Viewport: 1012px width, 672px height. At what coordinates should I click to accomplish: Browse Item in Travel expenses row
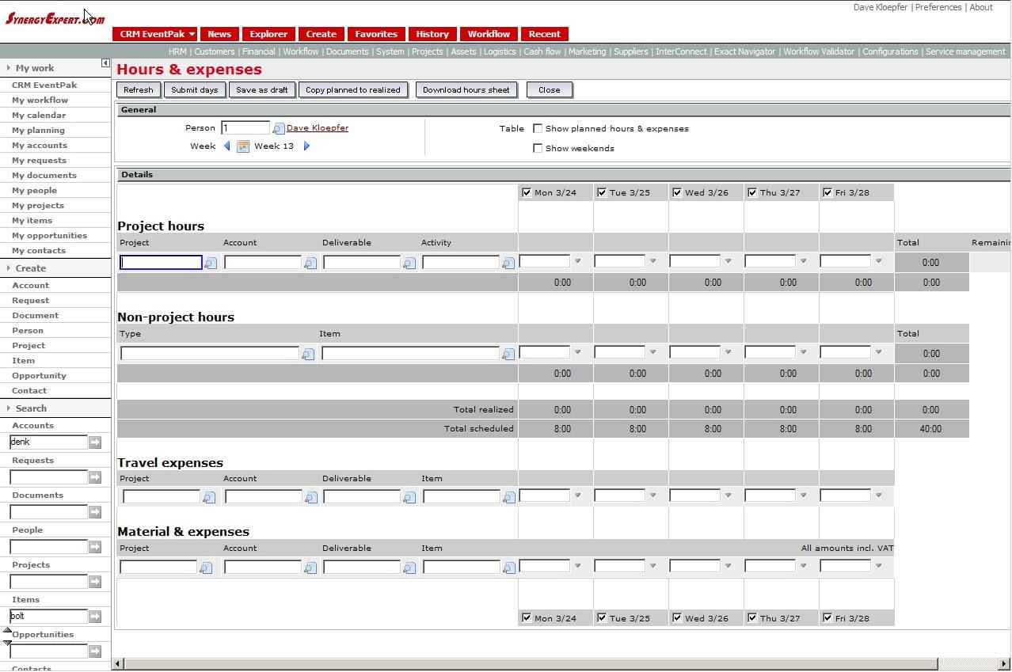509,497
